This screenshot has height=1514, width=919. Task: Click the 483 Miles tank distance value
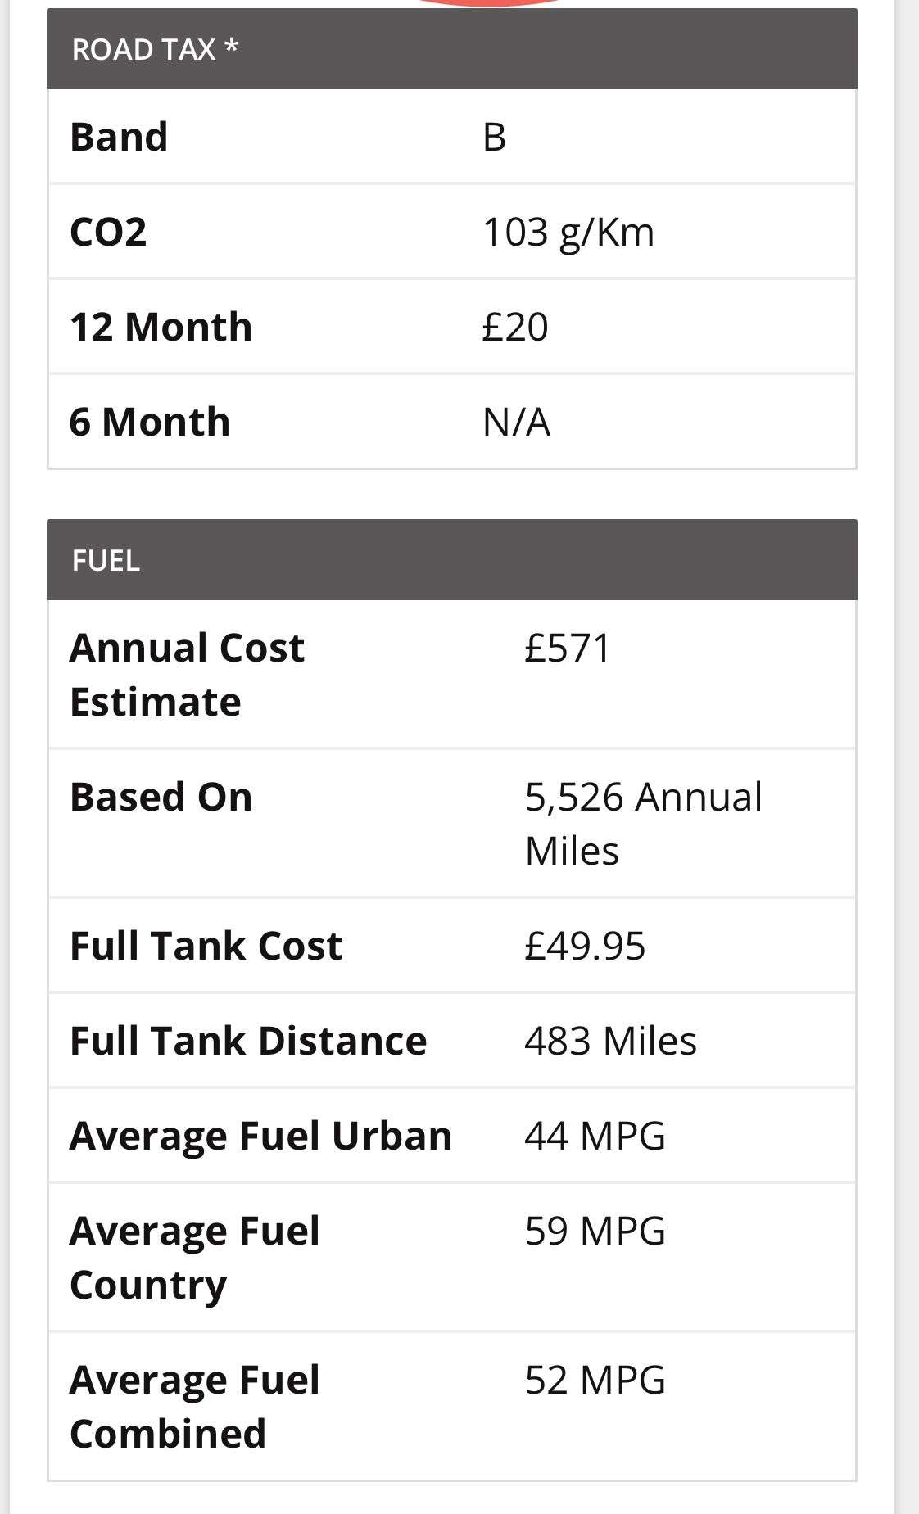coord(610,1041)
